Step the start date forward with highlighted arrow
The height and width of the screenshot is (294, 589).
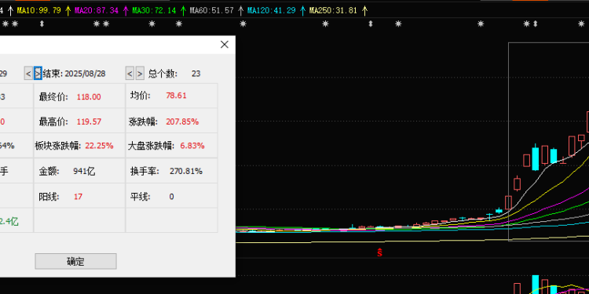coord(38,73)
